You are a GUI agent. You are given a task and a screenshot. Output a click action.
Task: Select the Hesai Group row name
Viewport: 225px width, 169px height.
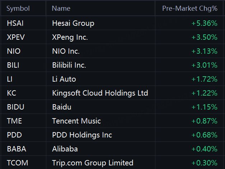(73, 24)
